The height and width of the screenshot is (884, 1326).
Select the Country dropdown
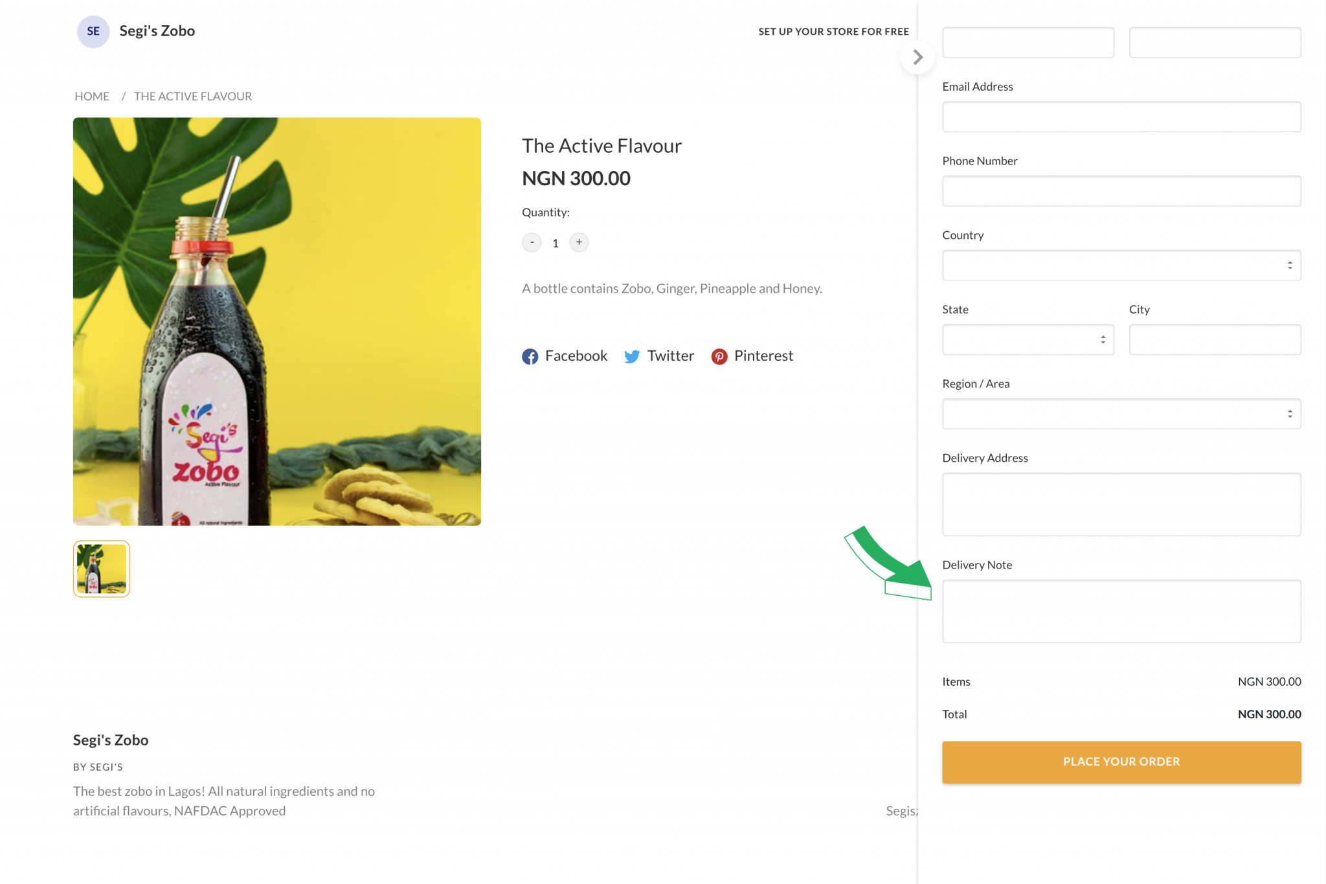(1122, 266)
